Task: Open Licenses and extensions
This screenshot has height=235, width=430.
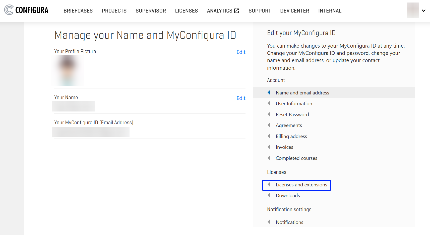Action: coord(301,185)
